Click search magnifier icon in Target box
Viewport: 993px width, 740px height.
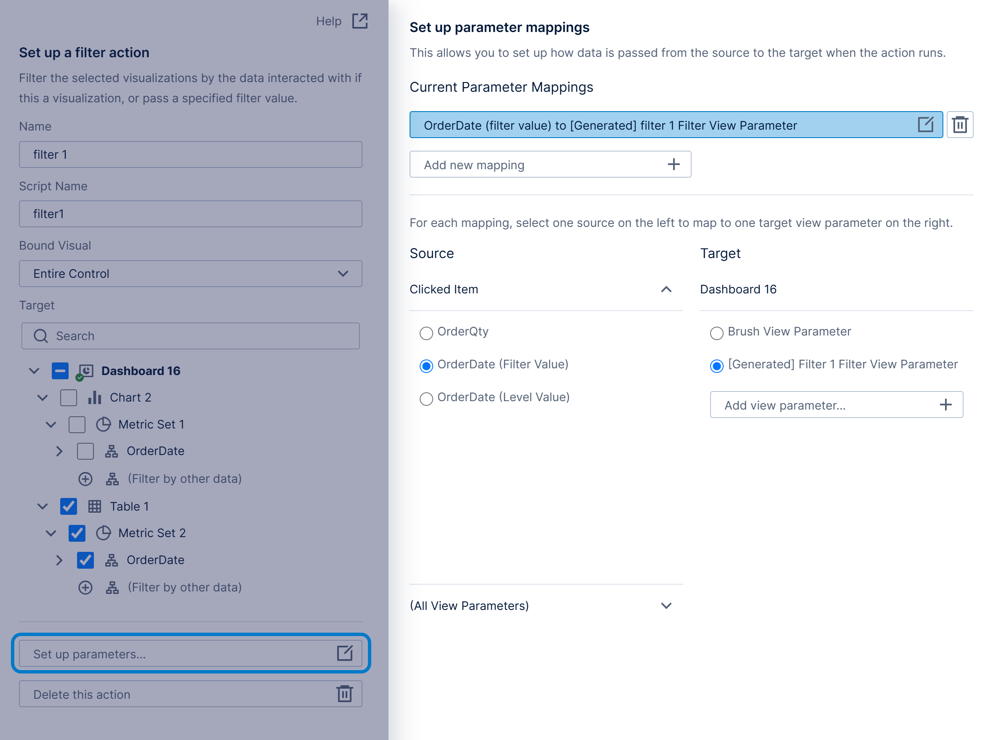coord(41,336)
